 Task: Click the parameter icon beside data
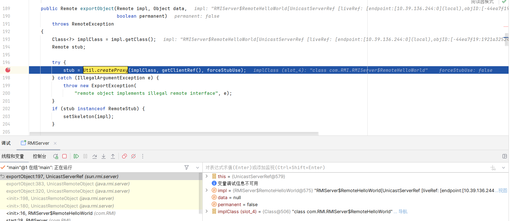tap(214, 197)
